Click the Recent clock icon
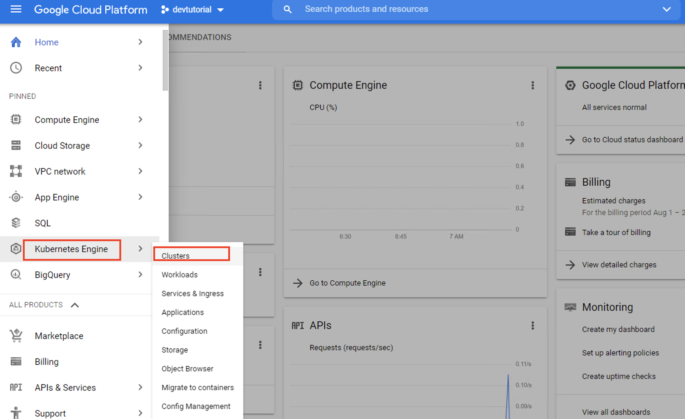685x419 pixels. click(x=16, y=68)
